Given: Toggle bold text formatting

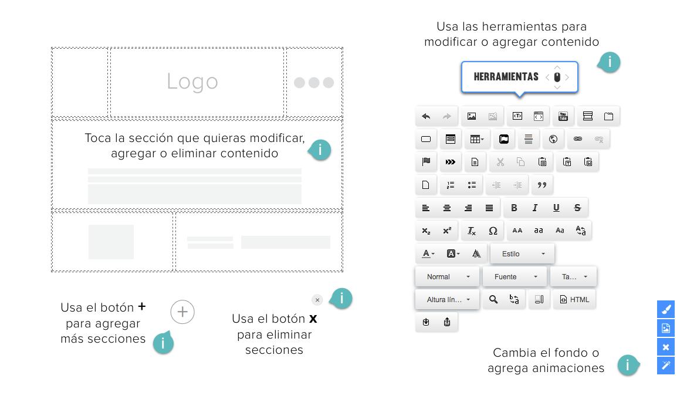Looking at the screenshot, I should [514, 208].
